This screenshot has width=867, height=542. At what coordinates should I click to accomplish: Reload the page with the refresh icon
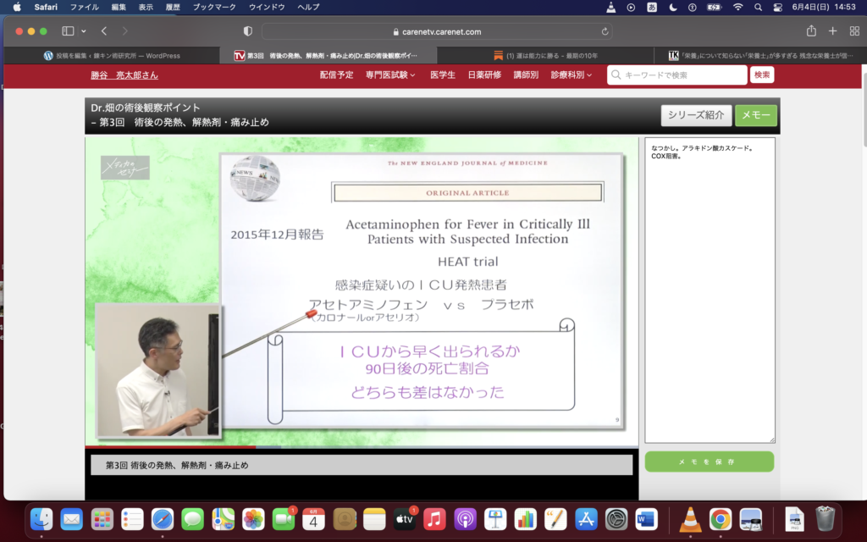(x=605, y=31)
